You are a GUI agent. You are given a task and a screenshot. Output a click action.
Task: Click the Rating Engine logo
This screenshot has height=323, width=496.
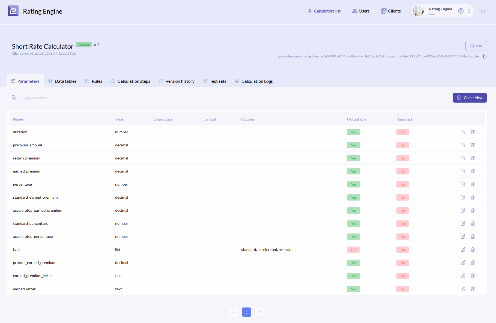[x=13, y=11]
